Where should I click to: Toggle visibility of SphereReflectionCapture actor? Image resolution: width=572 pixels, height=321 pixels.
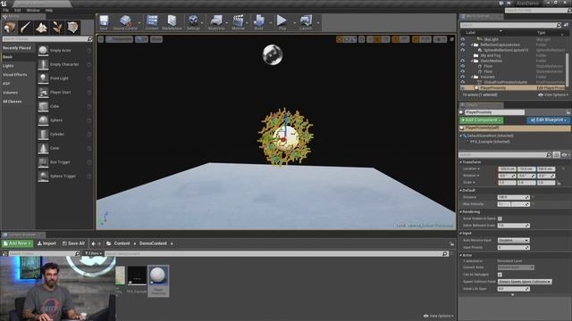pos(463,50)
